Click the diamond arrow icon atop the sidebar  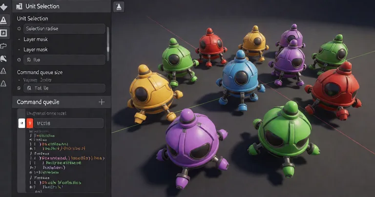click(x=4, y=7)
